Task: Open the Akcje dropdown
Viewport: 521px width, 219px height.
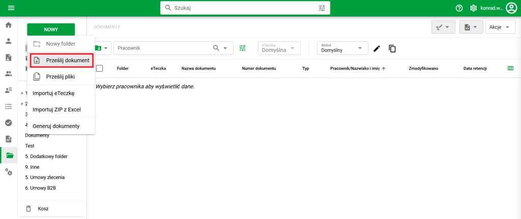Action: point(500,27)
